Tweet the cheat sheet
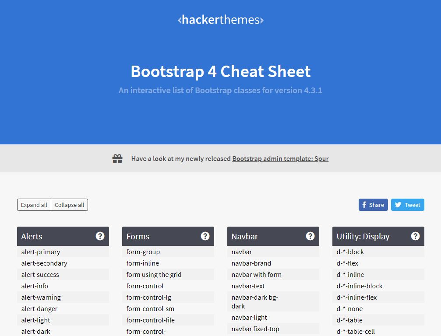441x336 pixels. click(408, 205)
